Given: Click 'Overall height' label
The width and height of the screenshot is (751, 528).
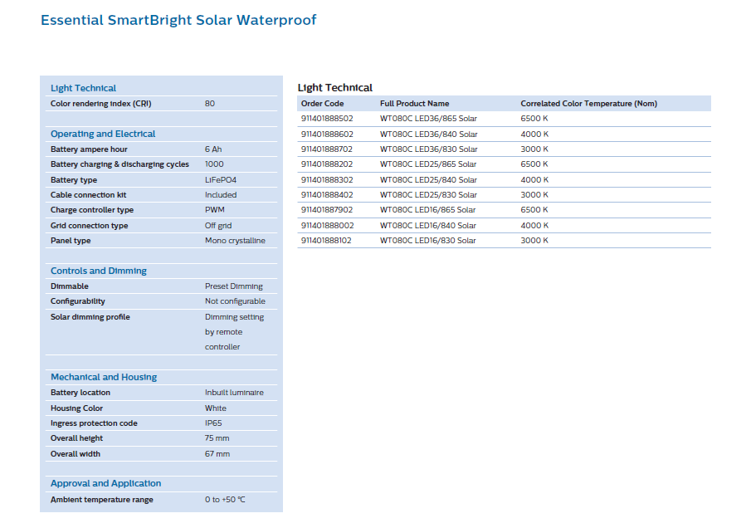Looking at the screenshot, I should [x=76, y=438].
